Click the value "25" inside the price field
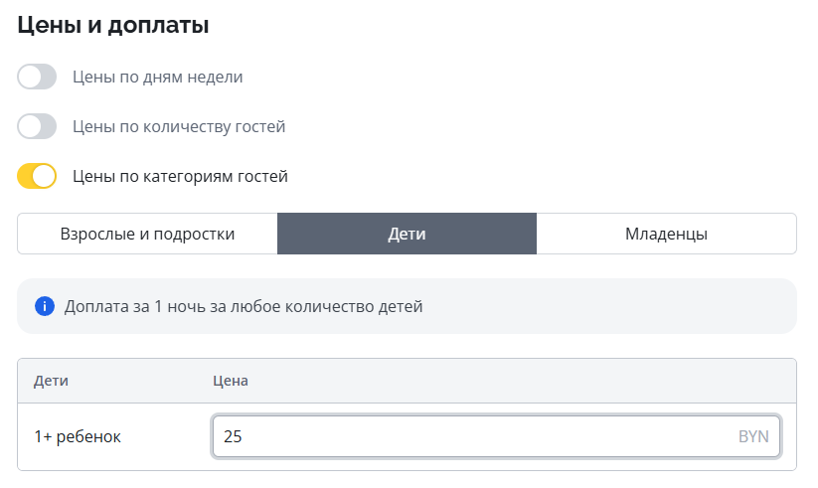This screenshot has width=818, height=488. (234, 436)
